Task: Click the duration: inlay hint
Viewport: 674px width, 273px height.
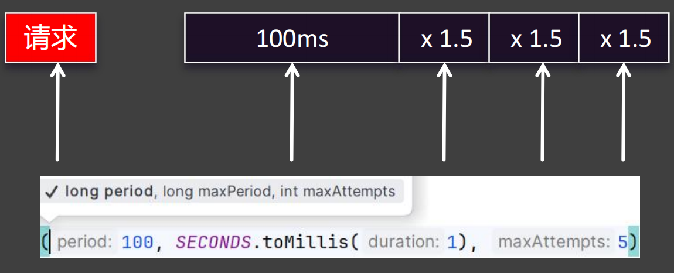Action: 404,243
